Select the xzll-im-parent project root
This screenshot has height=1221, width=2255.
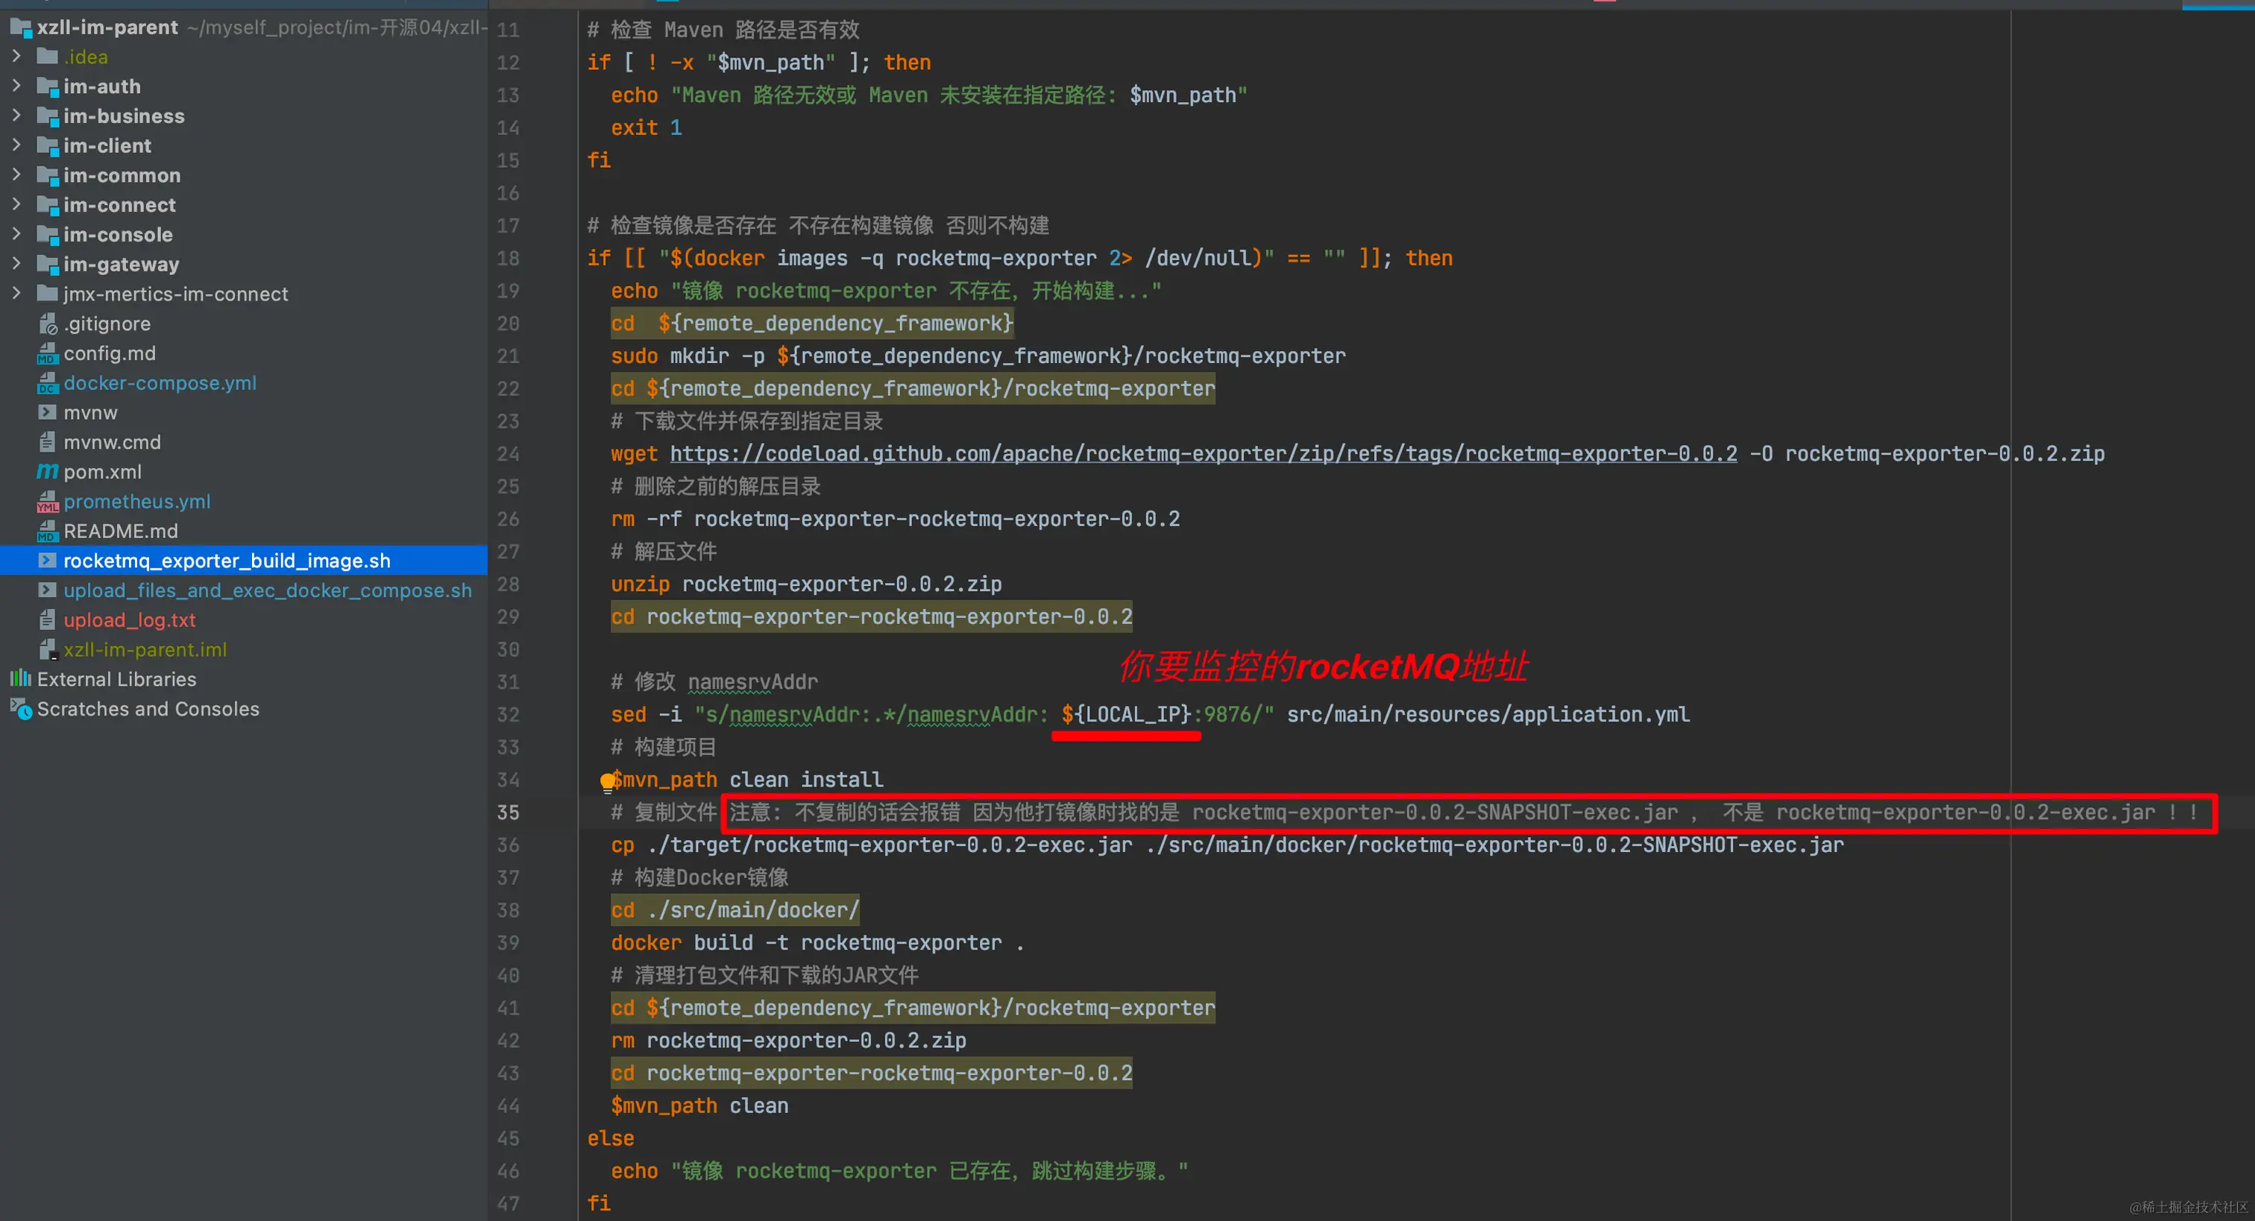[x=107, y=27]
